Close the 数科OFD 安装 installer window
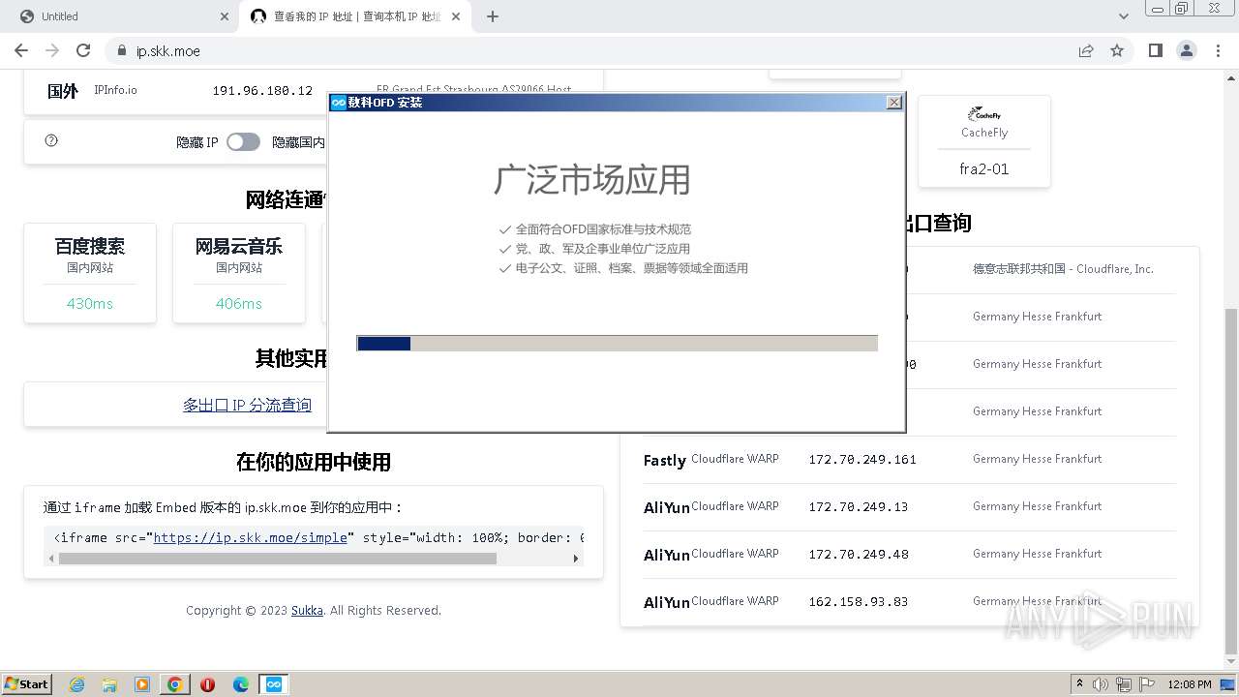The image size is (1239, 697). (894, 103)
